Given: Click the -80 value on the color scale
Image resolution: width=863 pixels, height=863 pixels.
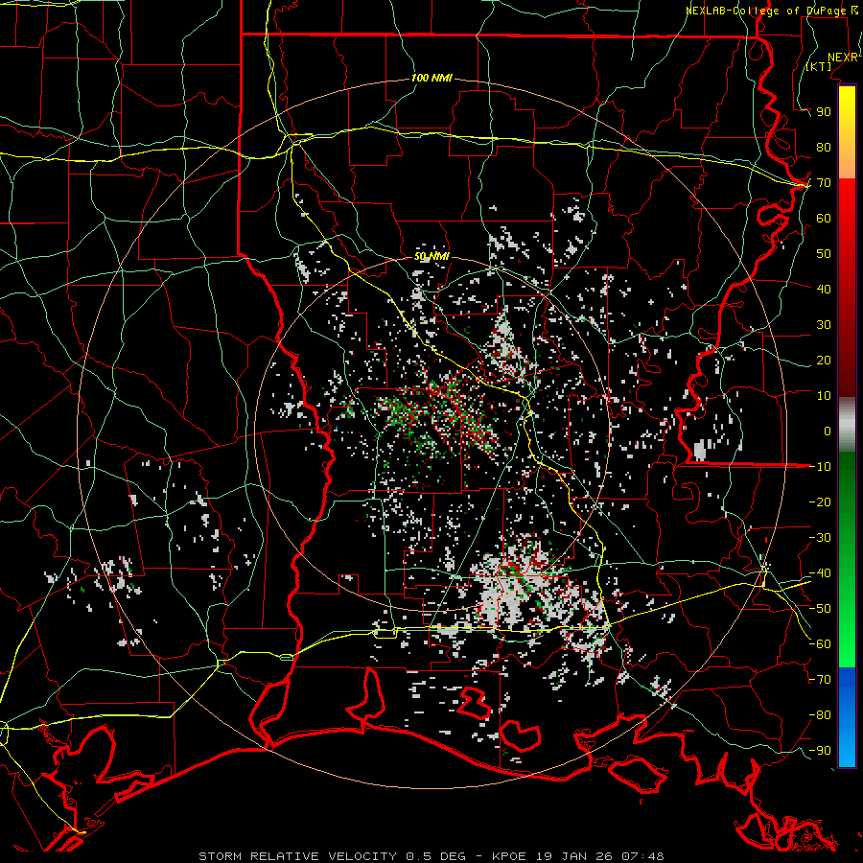Looking at the screenshot, I should point(820,715).
